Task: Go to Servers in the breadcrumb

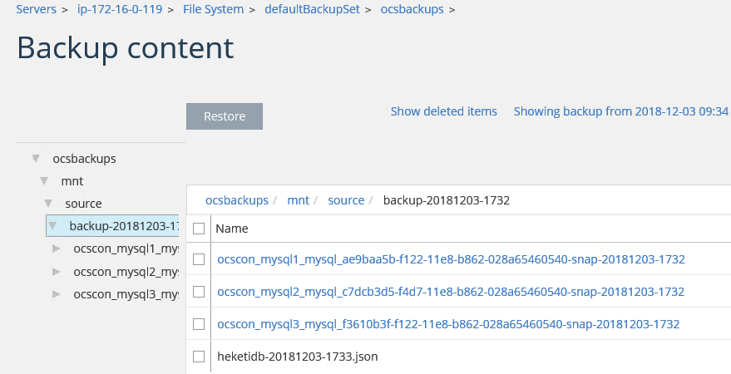Action: tap(36, 10)
